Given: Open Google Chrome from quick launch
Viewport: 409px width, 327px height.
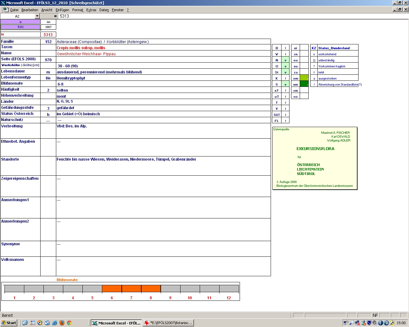Looking at the screenshot, I should (69, 323).
